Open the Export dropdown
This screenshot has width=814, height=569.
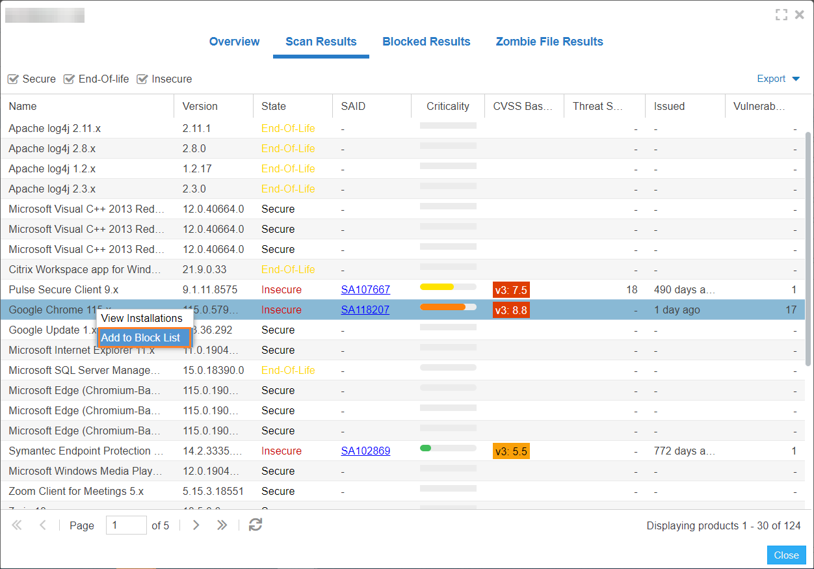(x=778, y=79)
